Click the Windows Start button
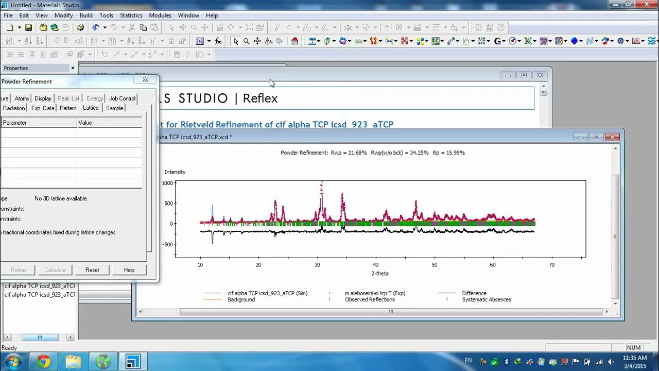The image size is (659, 371). pos(13,362)
